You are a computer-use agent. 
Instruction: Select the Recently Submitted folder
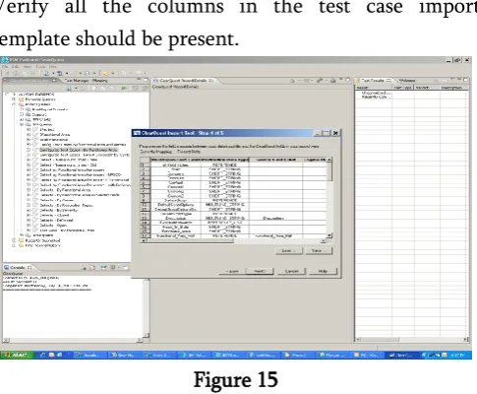tap(42, 240)
